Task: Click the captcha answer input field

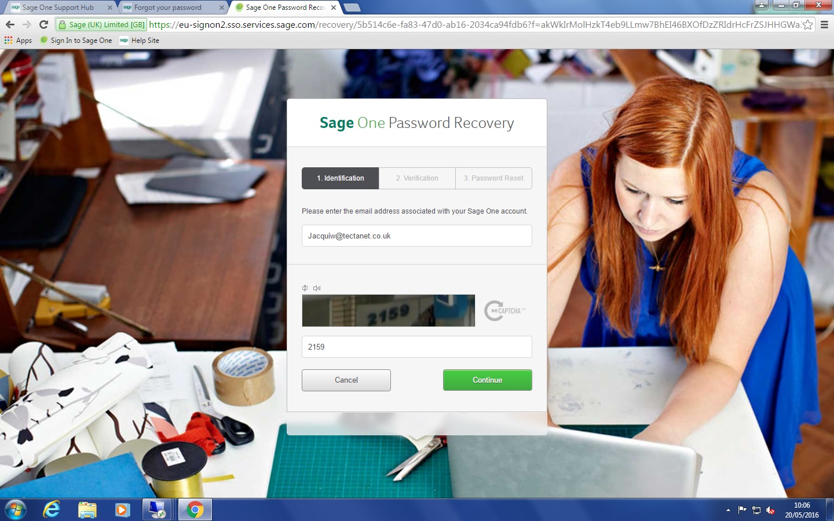Action: [x=417, y=347]
